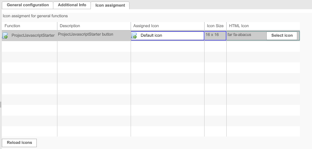
Task: Click the empty row below ProjectJavascriptStarter
Action: pos(29,46)
